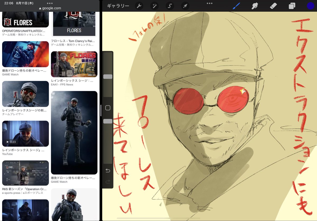
Task: Open レインボーシックス シージ：... EAA link
Action: click(x=72, y=81)
